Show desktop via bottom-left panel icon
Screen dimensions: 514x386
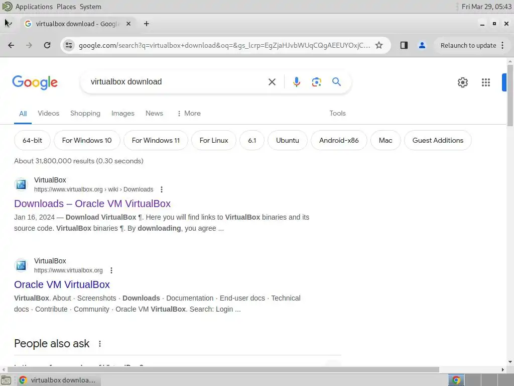6,380
